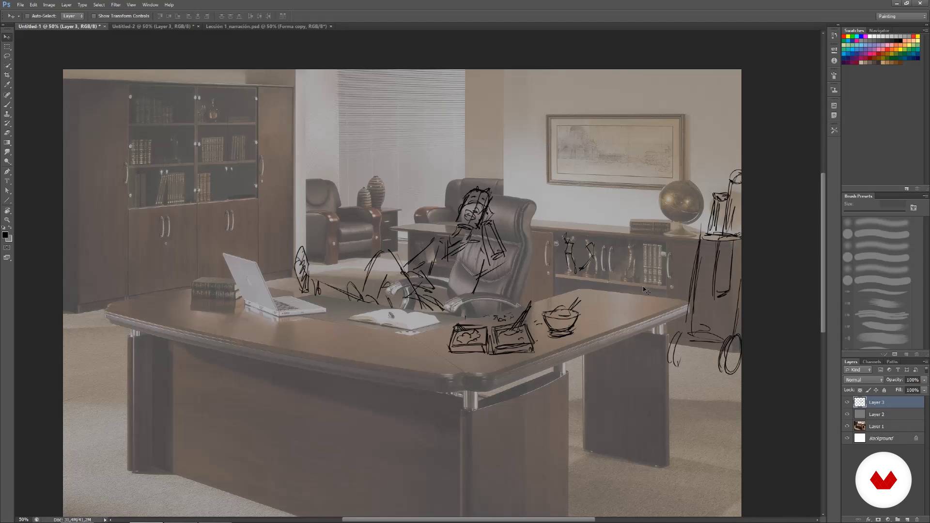Select the Clone Stamp tool
The width and height of the screenshot is (930, 523).
coord(7,114)
